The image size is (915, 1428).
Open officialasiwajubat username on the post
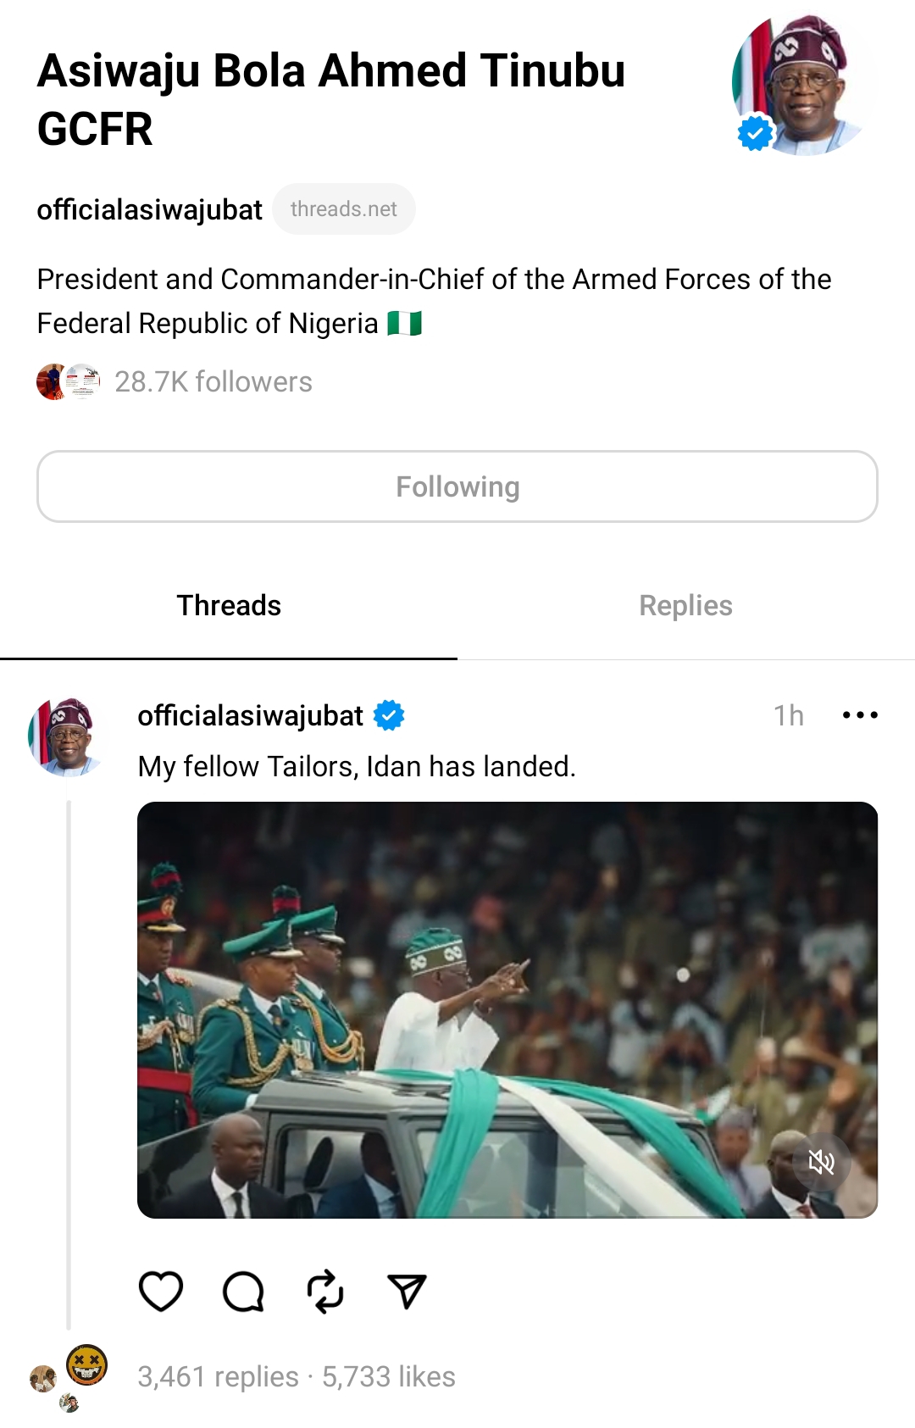(x=250, y=715)
